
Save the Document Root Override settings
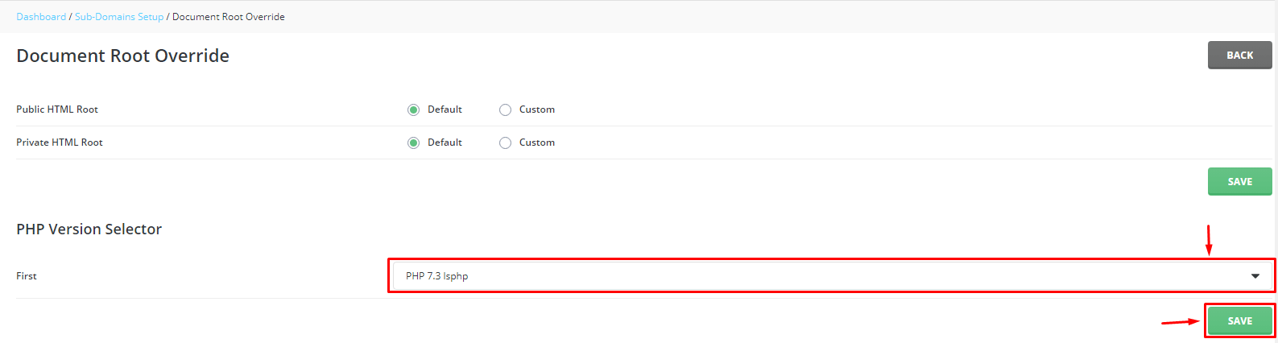tap(1239, 182)
